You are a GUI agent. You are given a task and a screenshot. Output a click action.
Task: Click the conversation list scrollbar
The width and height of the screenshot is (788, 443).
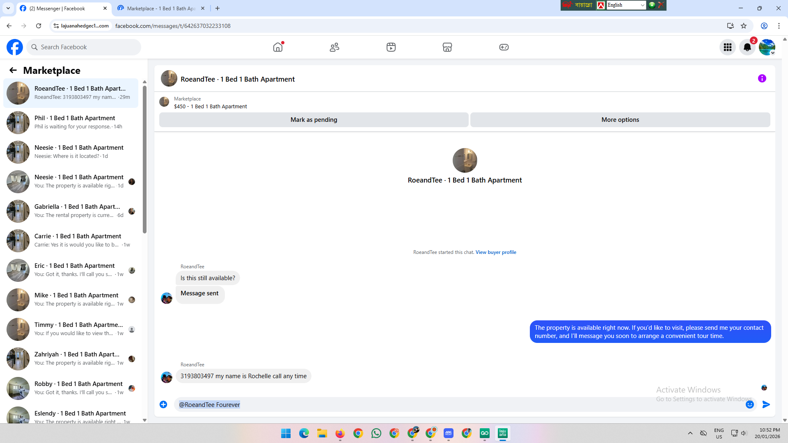pyautogui.click(x=144, y=160)
